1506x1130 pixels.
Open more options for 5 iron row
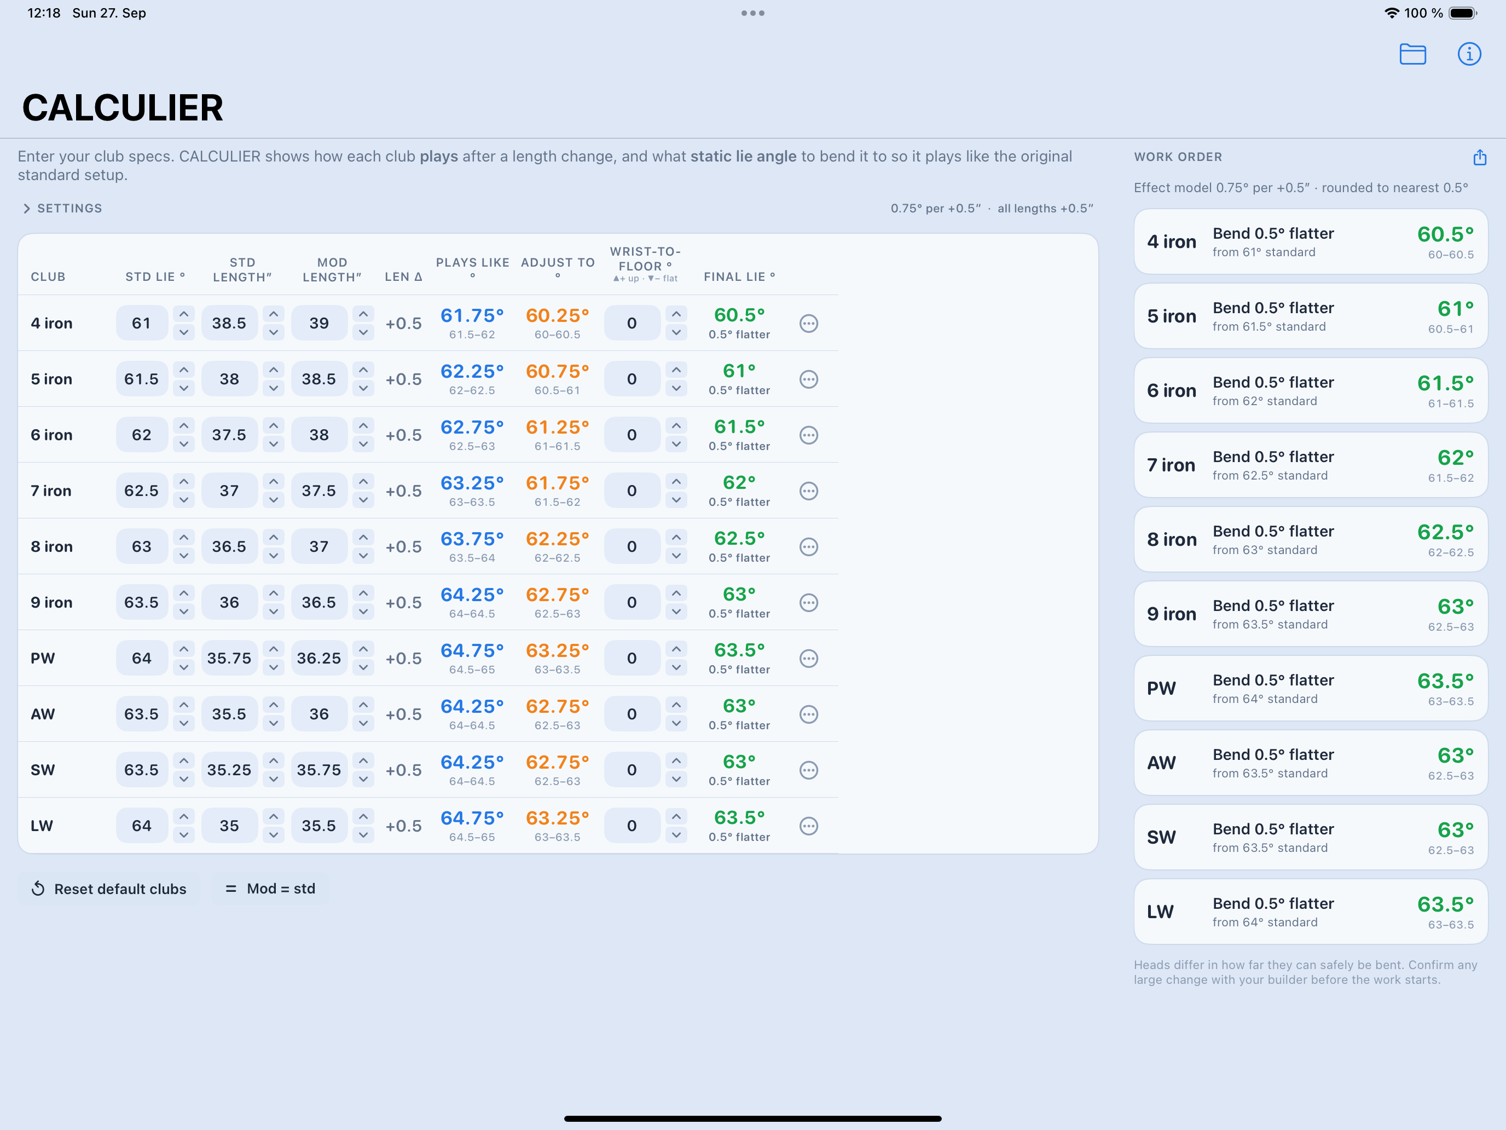click(808, 379)
